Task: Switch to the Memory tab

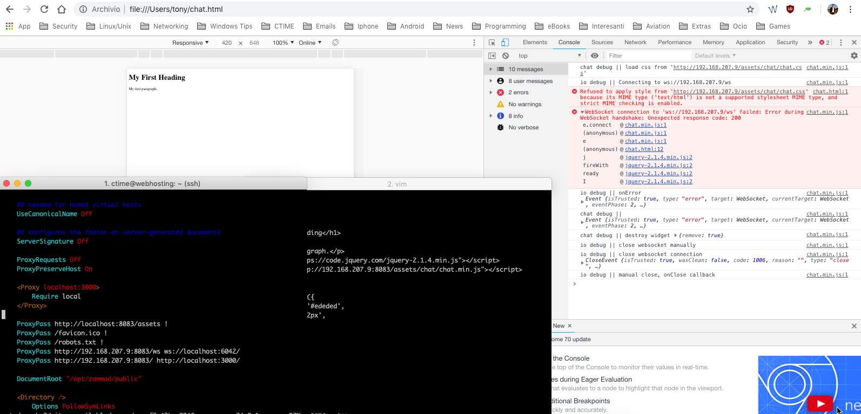Action: (714, 43)
